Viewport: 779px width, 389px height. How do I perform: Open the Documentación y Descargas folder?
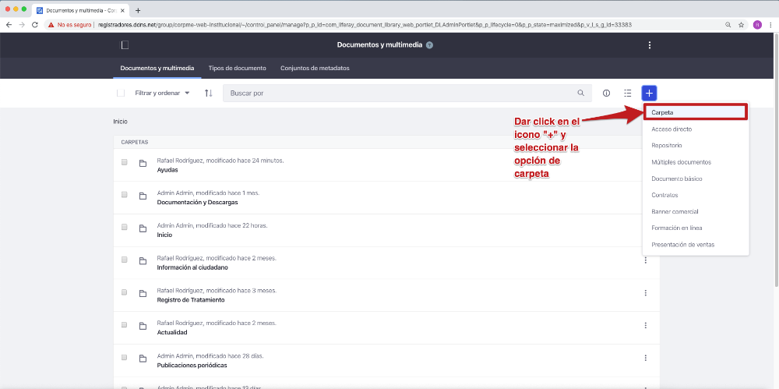[x=197, y=202]
